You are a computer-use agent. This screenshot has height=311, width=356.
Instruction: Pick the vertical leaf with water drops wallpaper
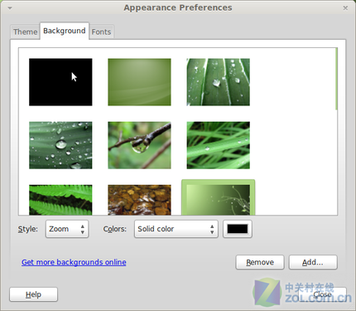pos(219,82)
